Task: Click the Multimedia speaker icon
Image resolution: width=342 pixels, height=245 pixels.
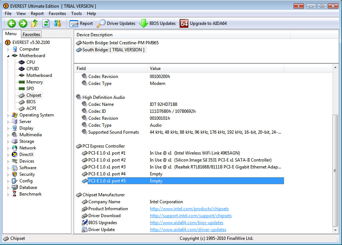Action: click(x=15, y=135)
